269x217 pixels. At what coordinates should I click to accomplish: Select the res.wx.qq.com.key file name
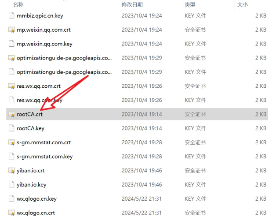pyautogui.click(x=39, y=100)
